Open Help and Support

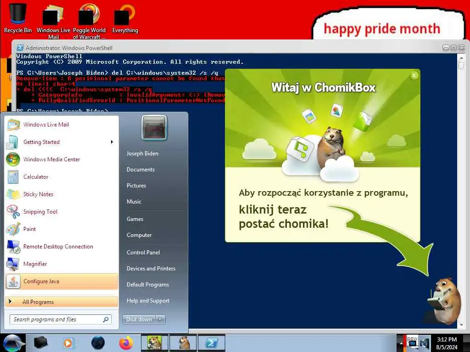coord(148,301)
